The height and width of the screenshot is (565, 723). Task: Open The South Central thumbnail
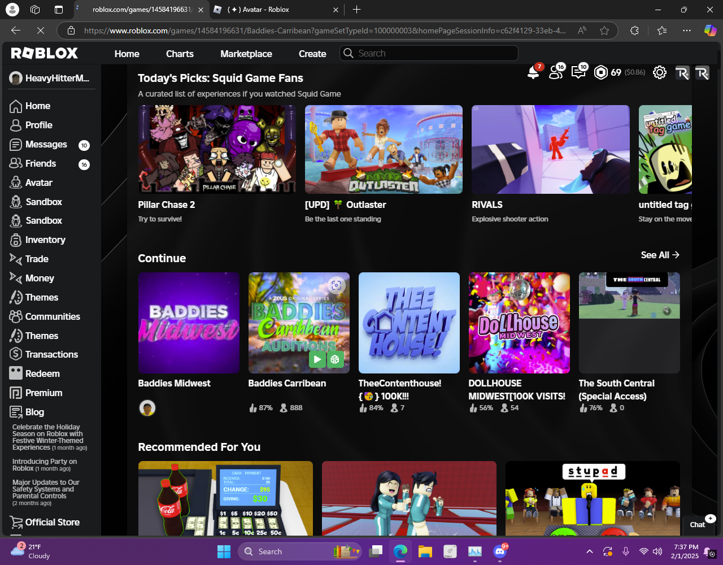tap(629, 323)
